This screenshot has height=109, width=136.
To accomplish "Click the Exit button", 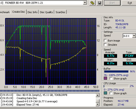I will point(130,3).
